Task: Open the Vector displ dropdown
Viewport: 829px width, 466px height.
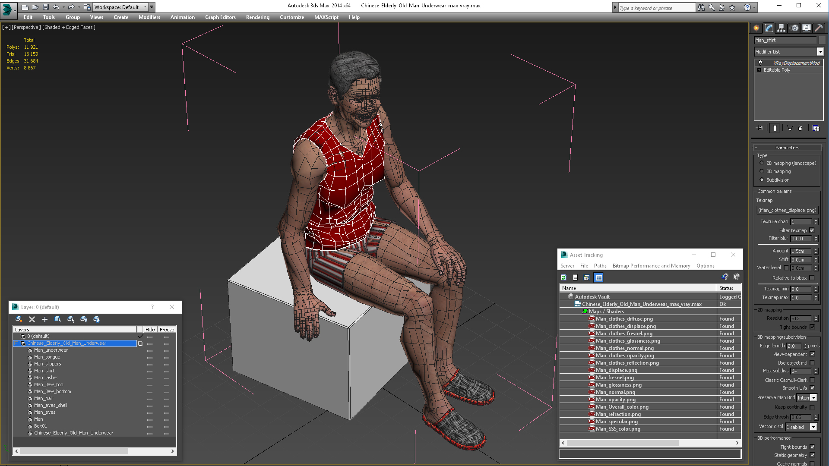Action: (x=801, y=427)
